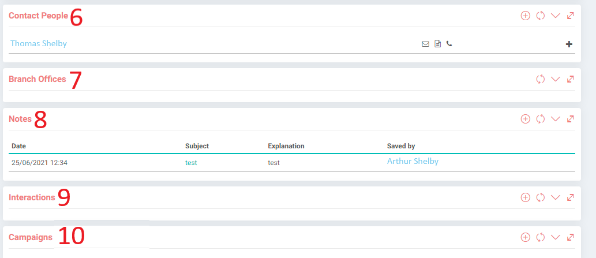The height and width of the screenshot is (258, 596).
Task: Add a new note with plus-circle icon
Action: pyautogui.click(x=525, y=119)
